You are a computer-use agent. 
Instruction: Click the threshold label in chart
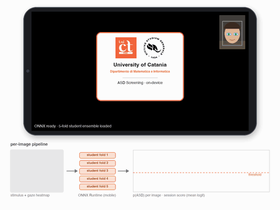(255, 174)
